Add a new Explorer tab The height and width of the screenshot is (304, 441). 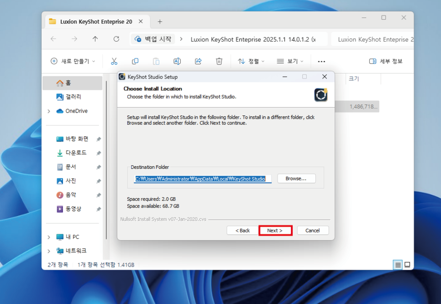(160, 21)
